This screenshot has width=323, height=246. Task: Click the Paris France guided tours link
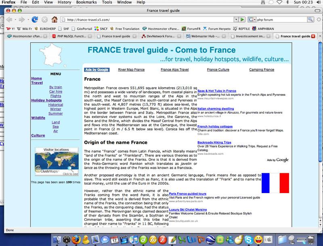187,193
